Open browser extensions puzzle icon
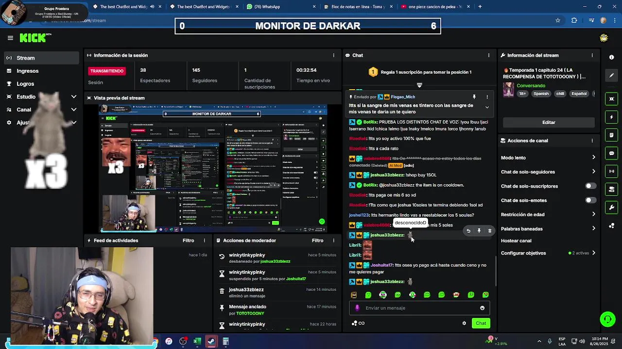 click(574, 20)
